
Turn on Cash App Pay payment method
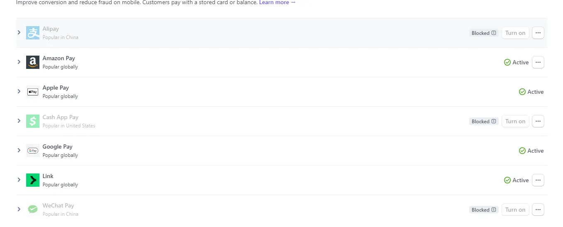tap(515, 121)
